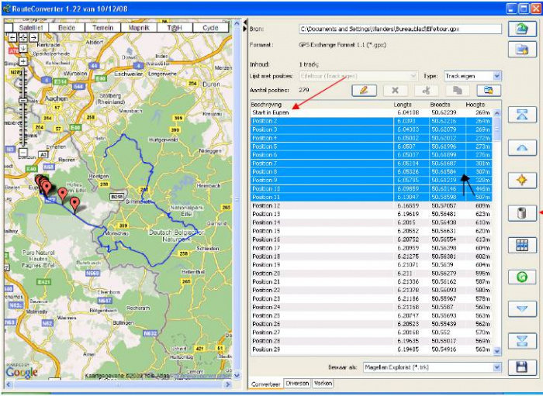The image size is (543, 396).
Task: Zoom in with the map plus button
Action: [x=22, y=62]
